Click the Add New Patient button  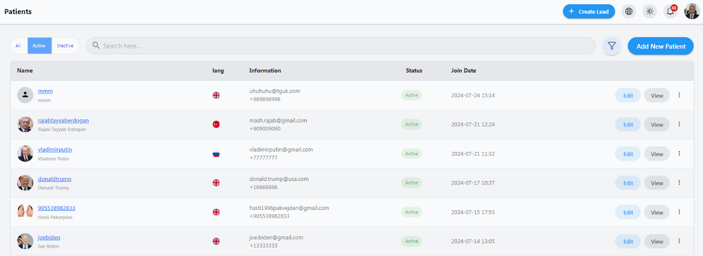[x=660, y=46]
